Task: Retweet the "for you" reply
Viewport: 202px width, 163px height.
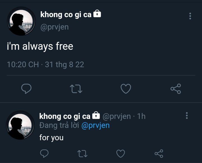Action: (x=82, y=153)
